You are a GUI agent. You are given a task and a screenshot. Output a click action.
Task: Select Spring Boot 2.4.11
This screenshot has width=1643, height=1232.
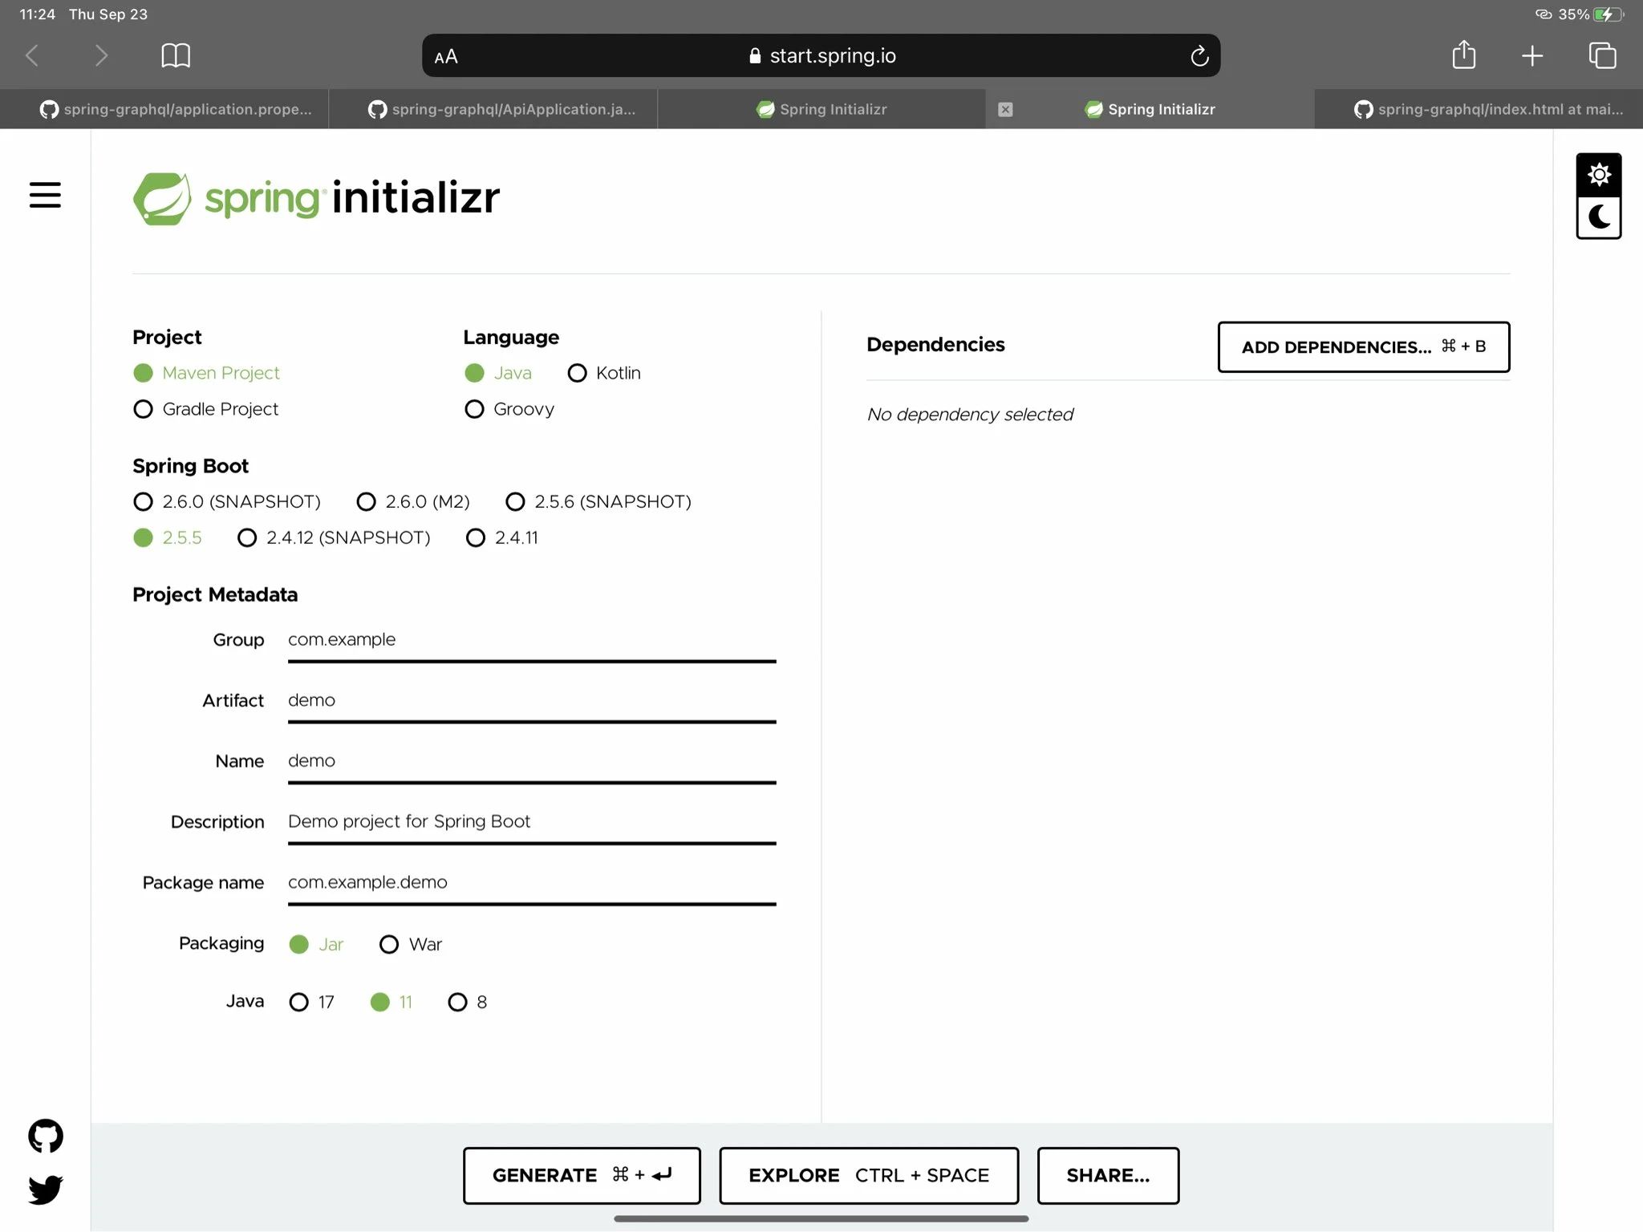[502, 537]
